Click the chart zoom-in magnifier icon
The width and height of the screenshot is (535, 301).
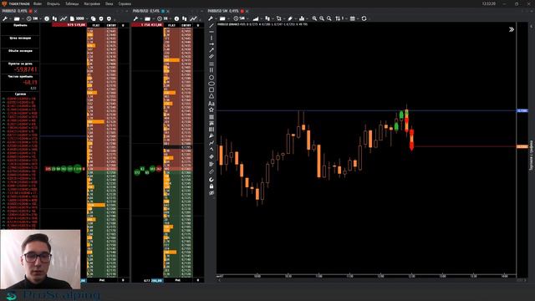314,18
